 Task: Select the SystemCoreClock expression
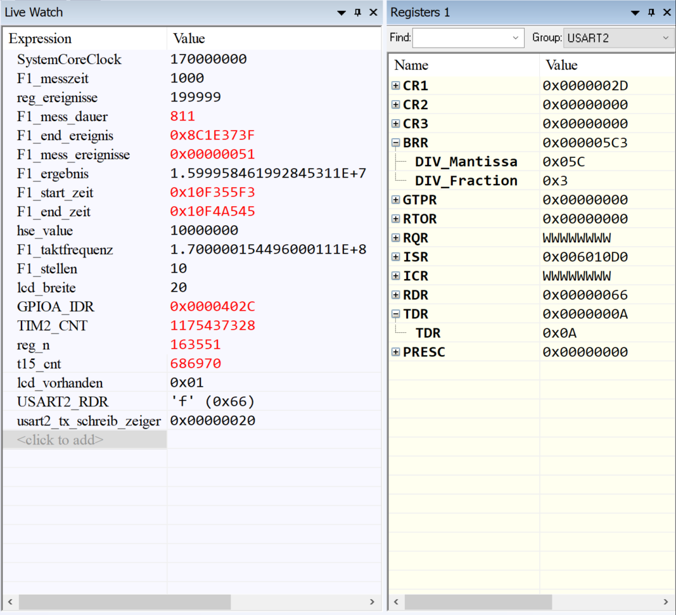69,59
